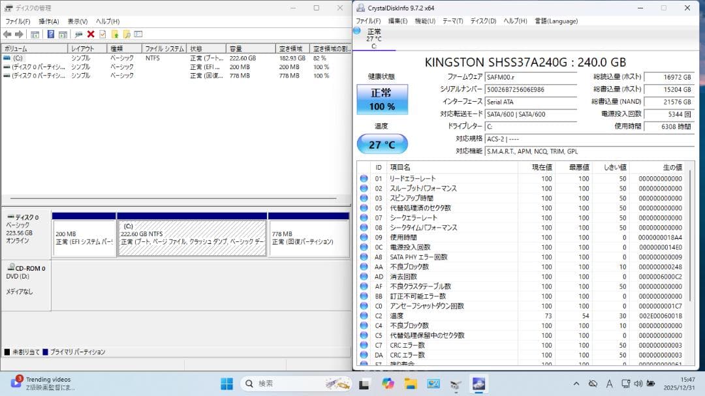Click the CrystalDiskInfo icon on the taskbar
705x396 pixels.
tap(479, 384)
